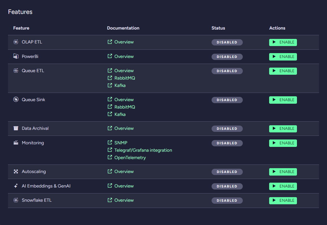Viewport: 327px width, 225px height.
Task: Open the SNMP monitoring documentation
Action: point(121,143)
